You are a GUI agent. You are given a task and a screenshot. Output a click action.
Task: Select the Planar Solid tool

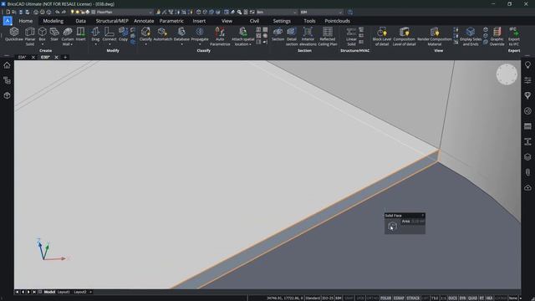(x=30, y=36)
